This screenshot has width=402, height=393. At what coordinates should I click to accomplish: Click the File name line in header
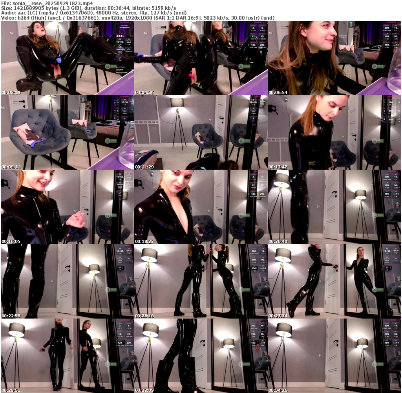(47, 3)
